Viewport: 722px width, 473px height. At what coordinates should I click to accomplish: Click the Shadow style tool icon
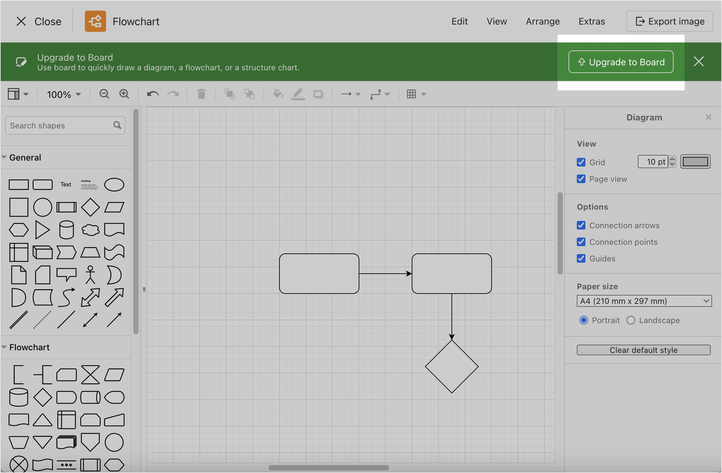click(318, 94)
